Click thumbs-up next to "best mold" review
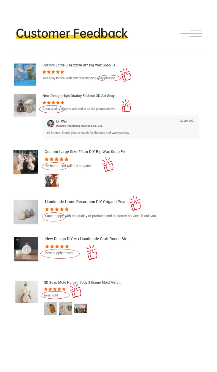 (x=76, y=291)
